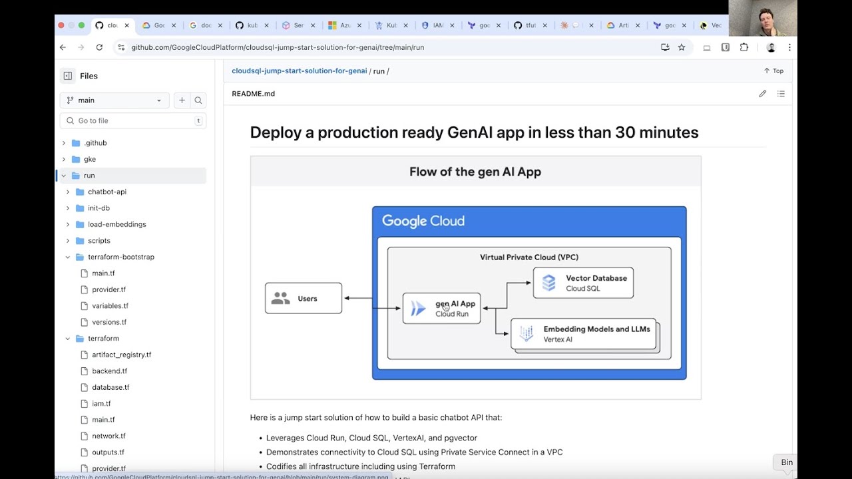Click the Top button
This screenshot has width=852, height=479.
(773, 71)
